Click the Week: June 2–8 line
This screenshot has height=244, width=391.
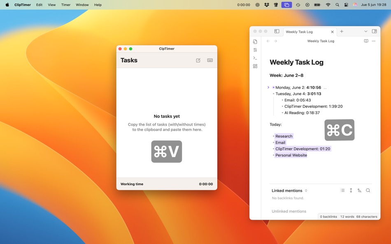click(286, 76)
